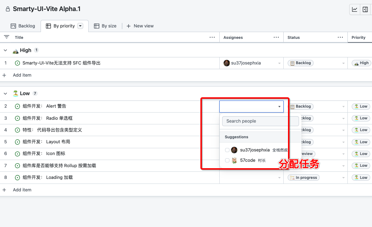Image resolution: width=372 pixels, height=227 pixels.
Task: Open Assignees column three-dot menu
Action: pos(276,37)
